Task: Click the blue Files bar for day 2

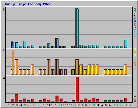Action: [x=12, y=44]
